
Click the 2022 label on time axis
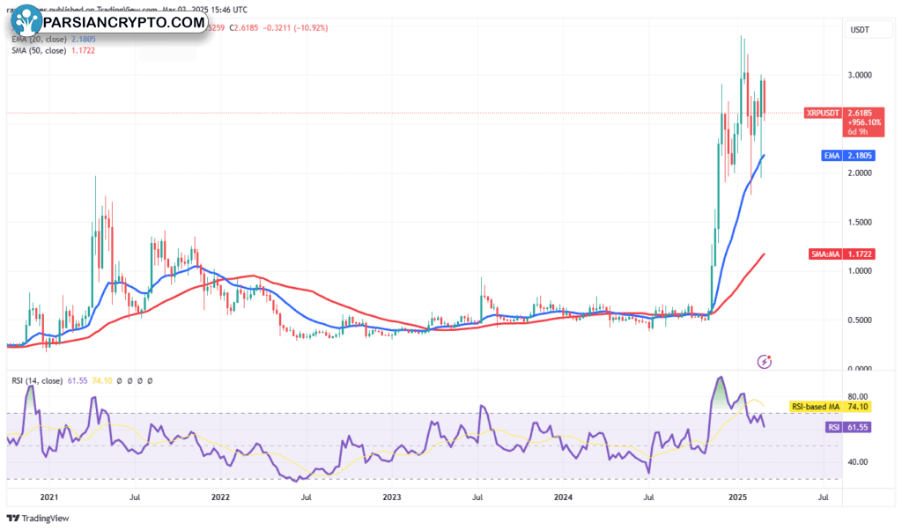click(x=220, y=497)
